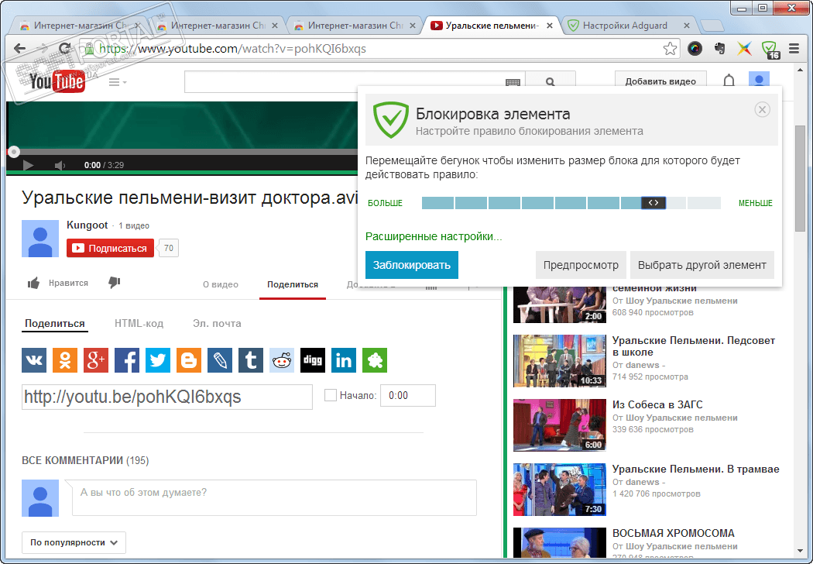Click the page vertical scrollbar down arrow
813x564 pixels.
(x=800, y=551)
